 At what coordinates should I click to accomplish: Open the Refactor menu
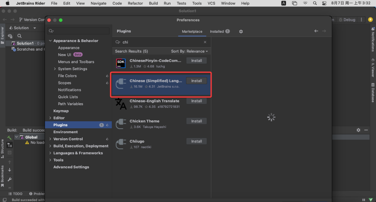tap(135, 3)
